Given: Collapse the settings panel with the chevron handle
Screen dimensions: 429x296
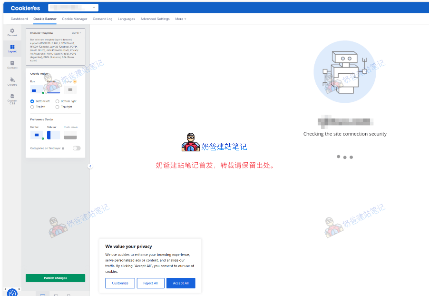Looking at the screenshot, I should [x=90, y=166].
